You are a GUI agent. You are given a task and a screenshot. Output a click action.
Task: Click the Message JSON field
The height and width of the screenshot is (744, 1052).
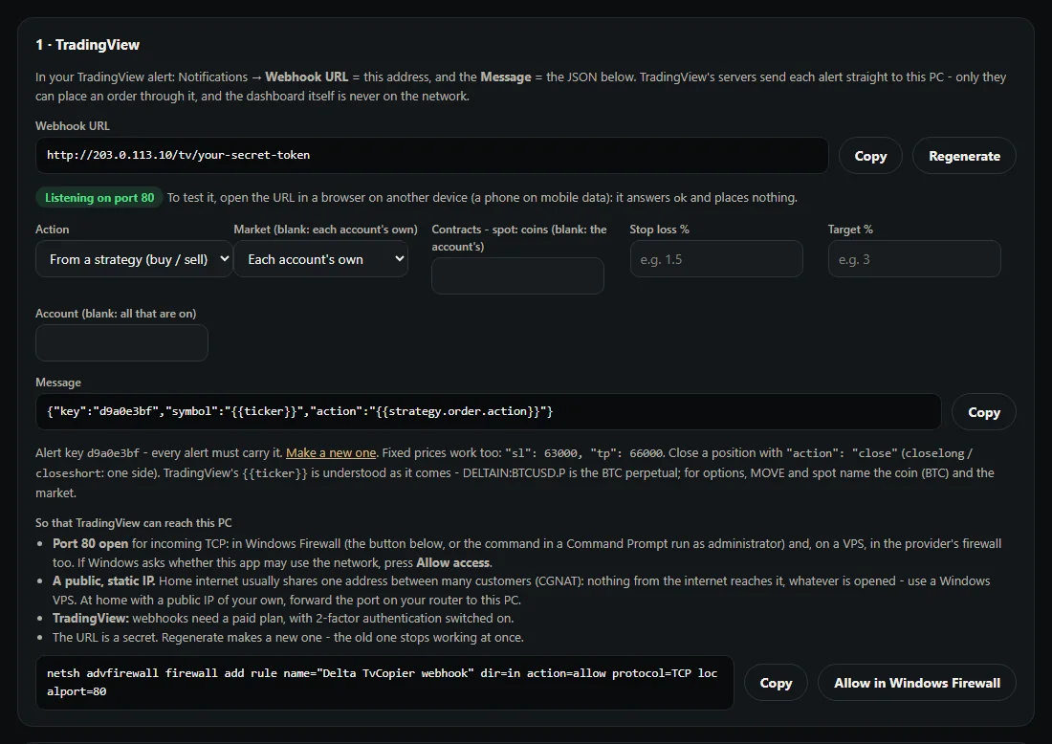[489, 412]
